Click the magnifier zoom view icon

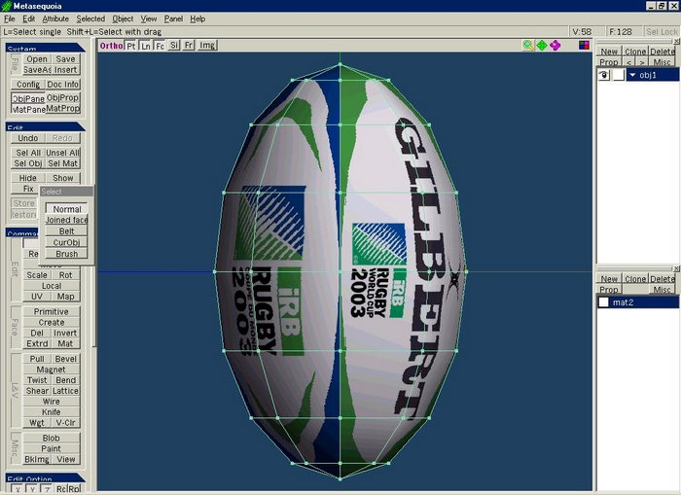pos(527,45)
